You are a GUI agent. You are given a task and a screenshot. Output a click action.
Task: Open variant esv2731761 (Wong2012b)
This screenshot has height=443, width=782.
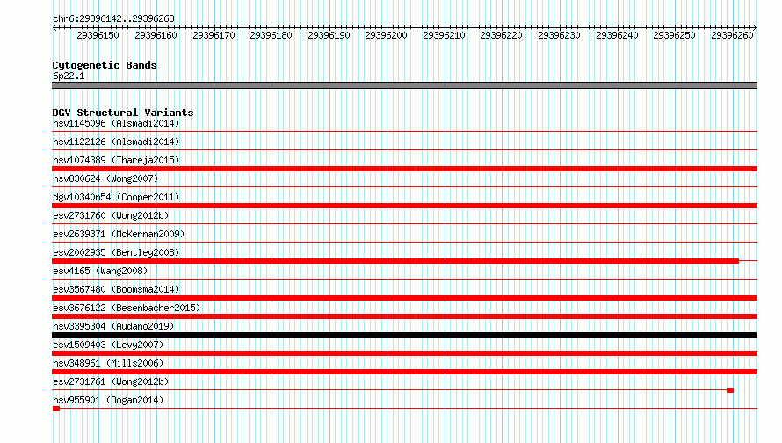point(111,381)
